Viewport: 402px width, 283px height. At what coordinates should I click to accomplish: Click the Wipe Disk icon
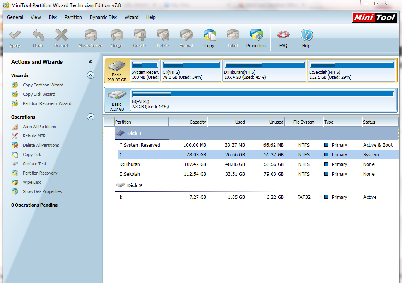[x=15, y=182]
